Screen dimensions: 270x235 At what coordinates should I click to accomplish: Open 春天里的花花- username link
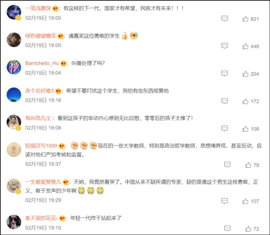point(41,218)
